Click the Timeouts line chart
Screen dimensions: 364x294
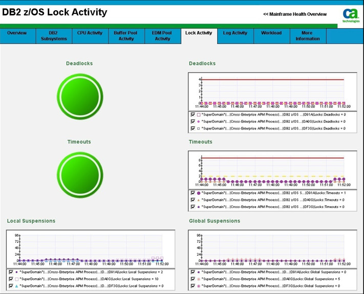272,170
